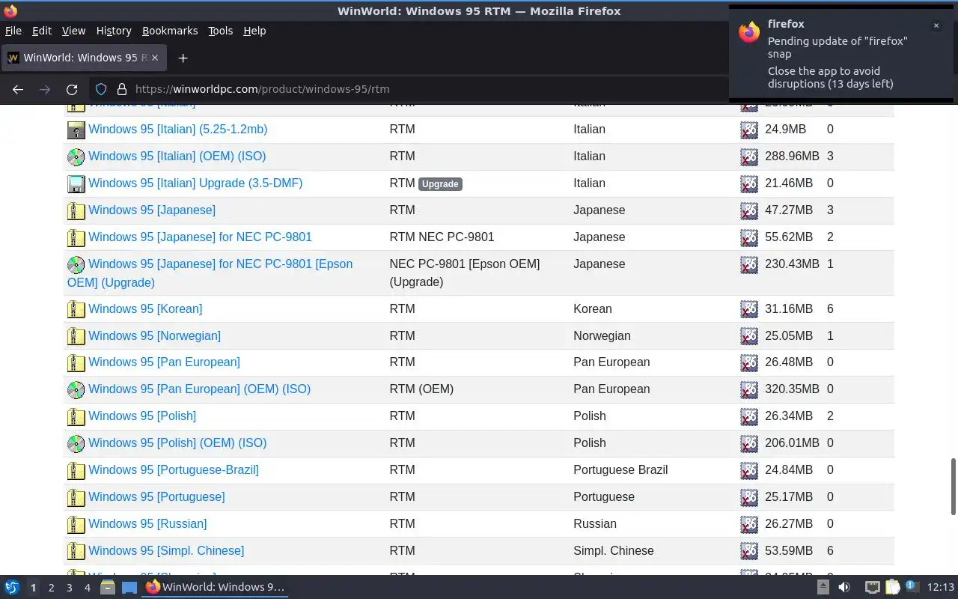Click the show desktop taskbar icon
Image resolution: width=958 pixels, height=599 pixels.
pos(129,587)
